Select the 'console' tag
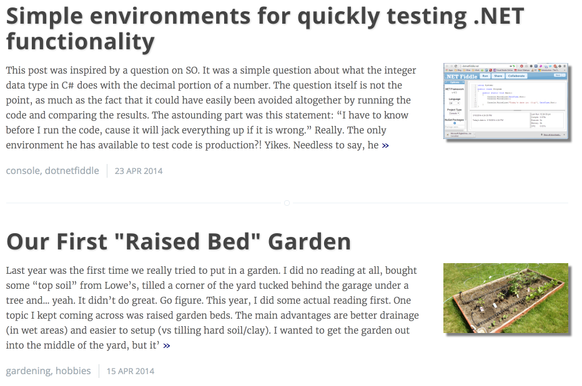This screenshot has height=386, width=582. (x=22, y=171)
